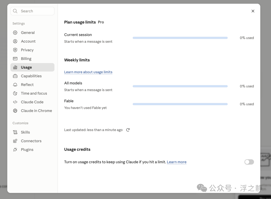Click the Plugins plug icon

click(15, 149)
